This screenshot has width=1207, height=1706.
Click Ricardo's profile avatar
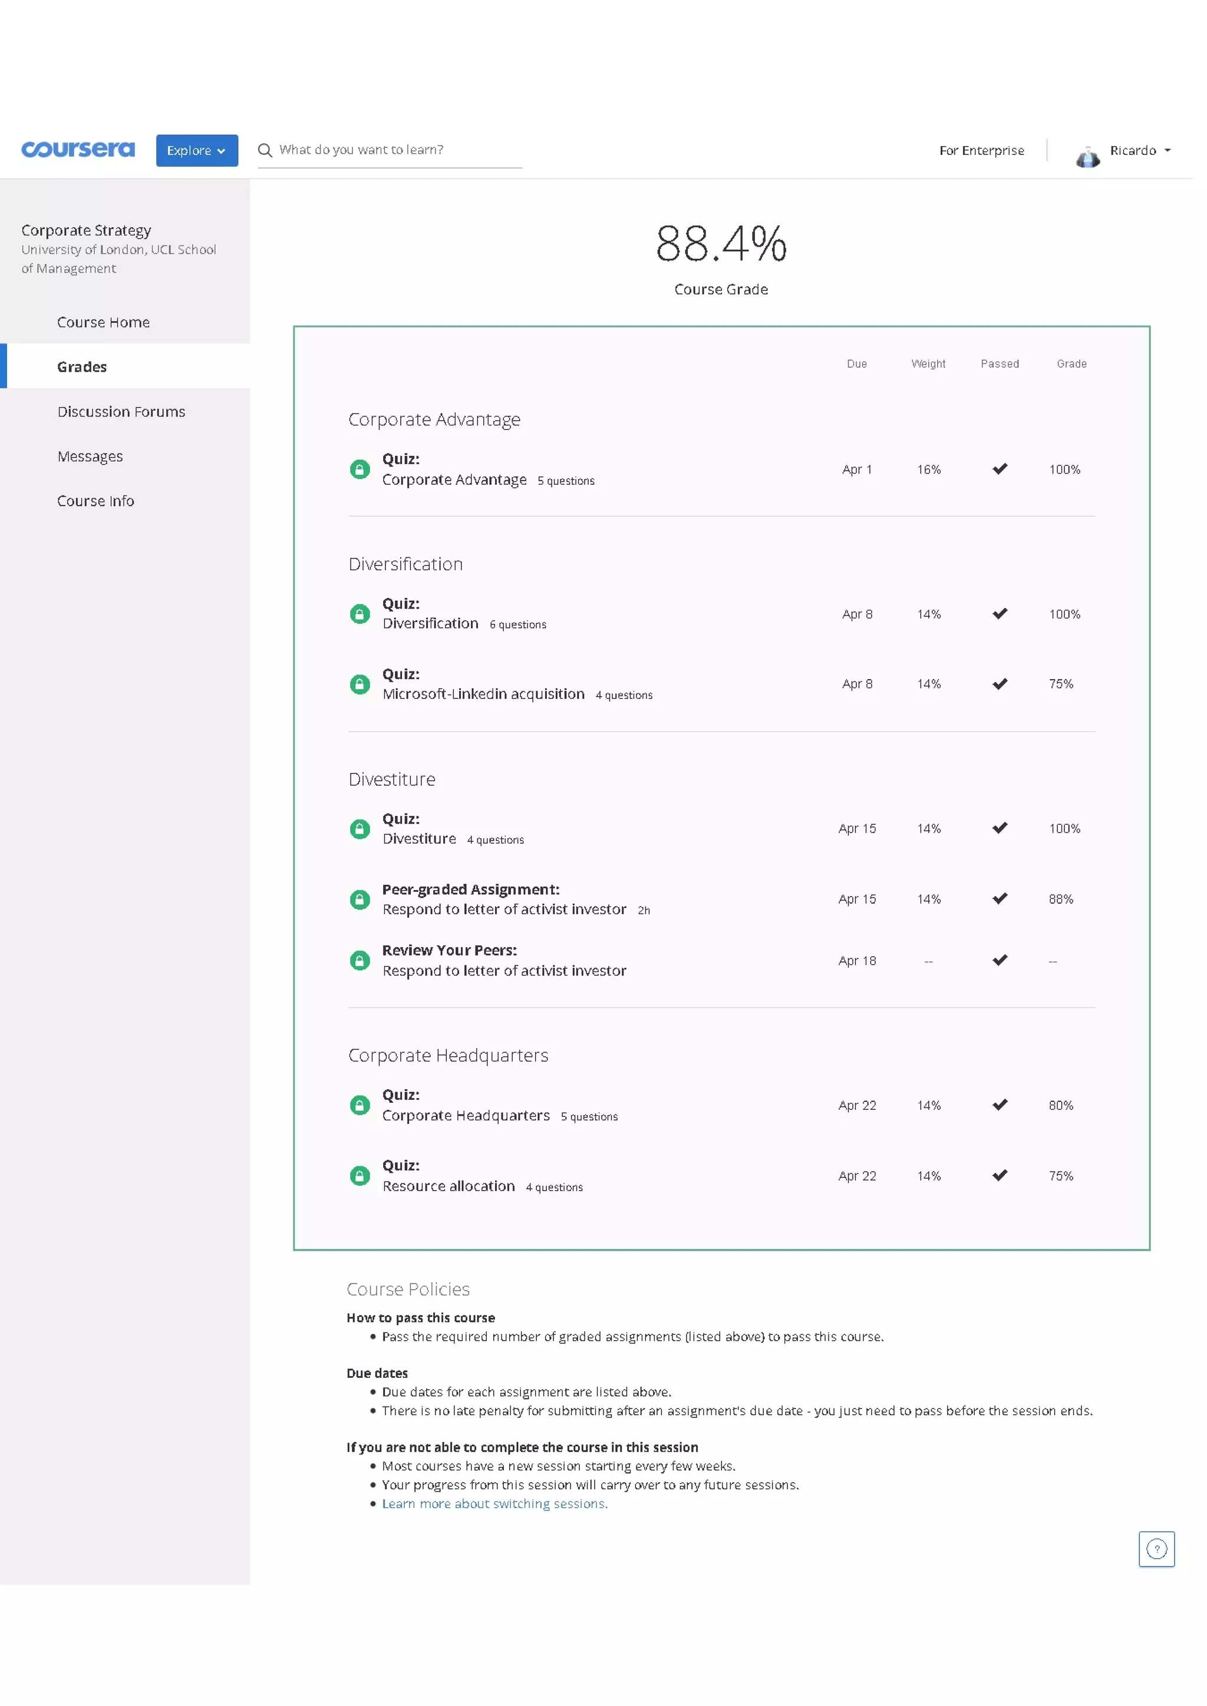(x=1087, y=156)
